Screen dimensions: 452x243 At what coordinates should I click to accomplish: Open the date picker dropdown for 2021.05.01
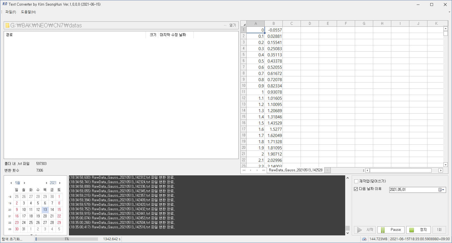(x=442, y=190)
